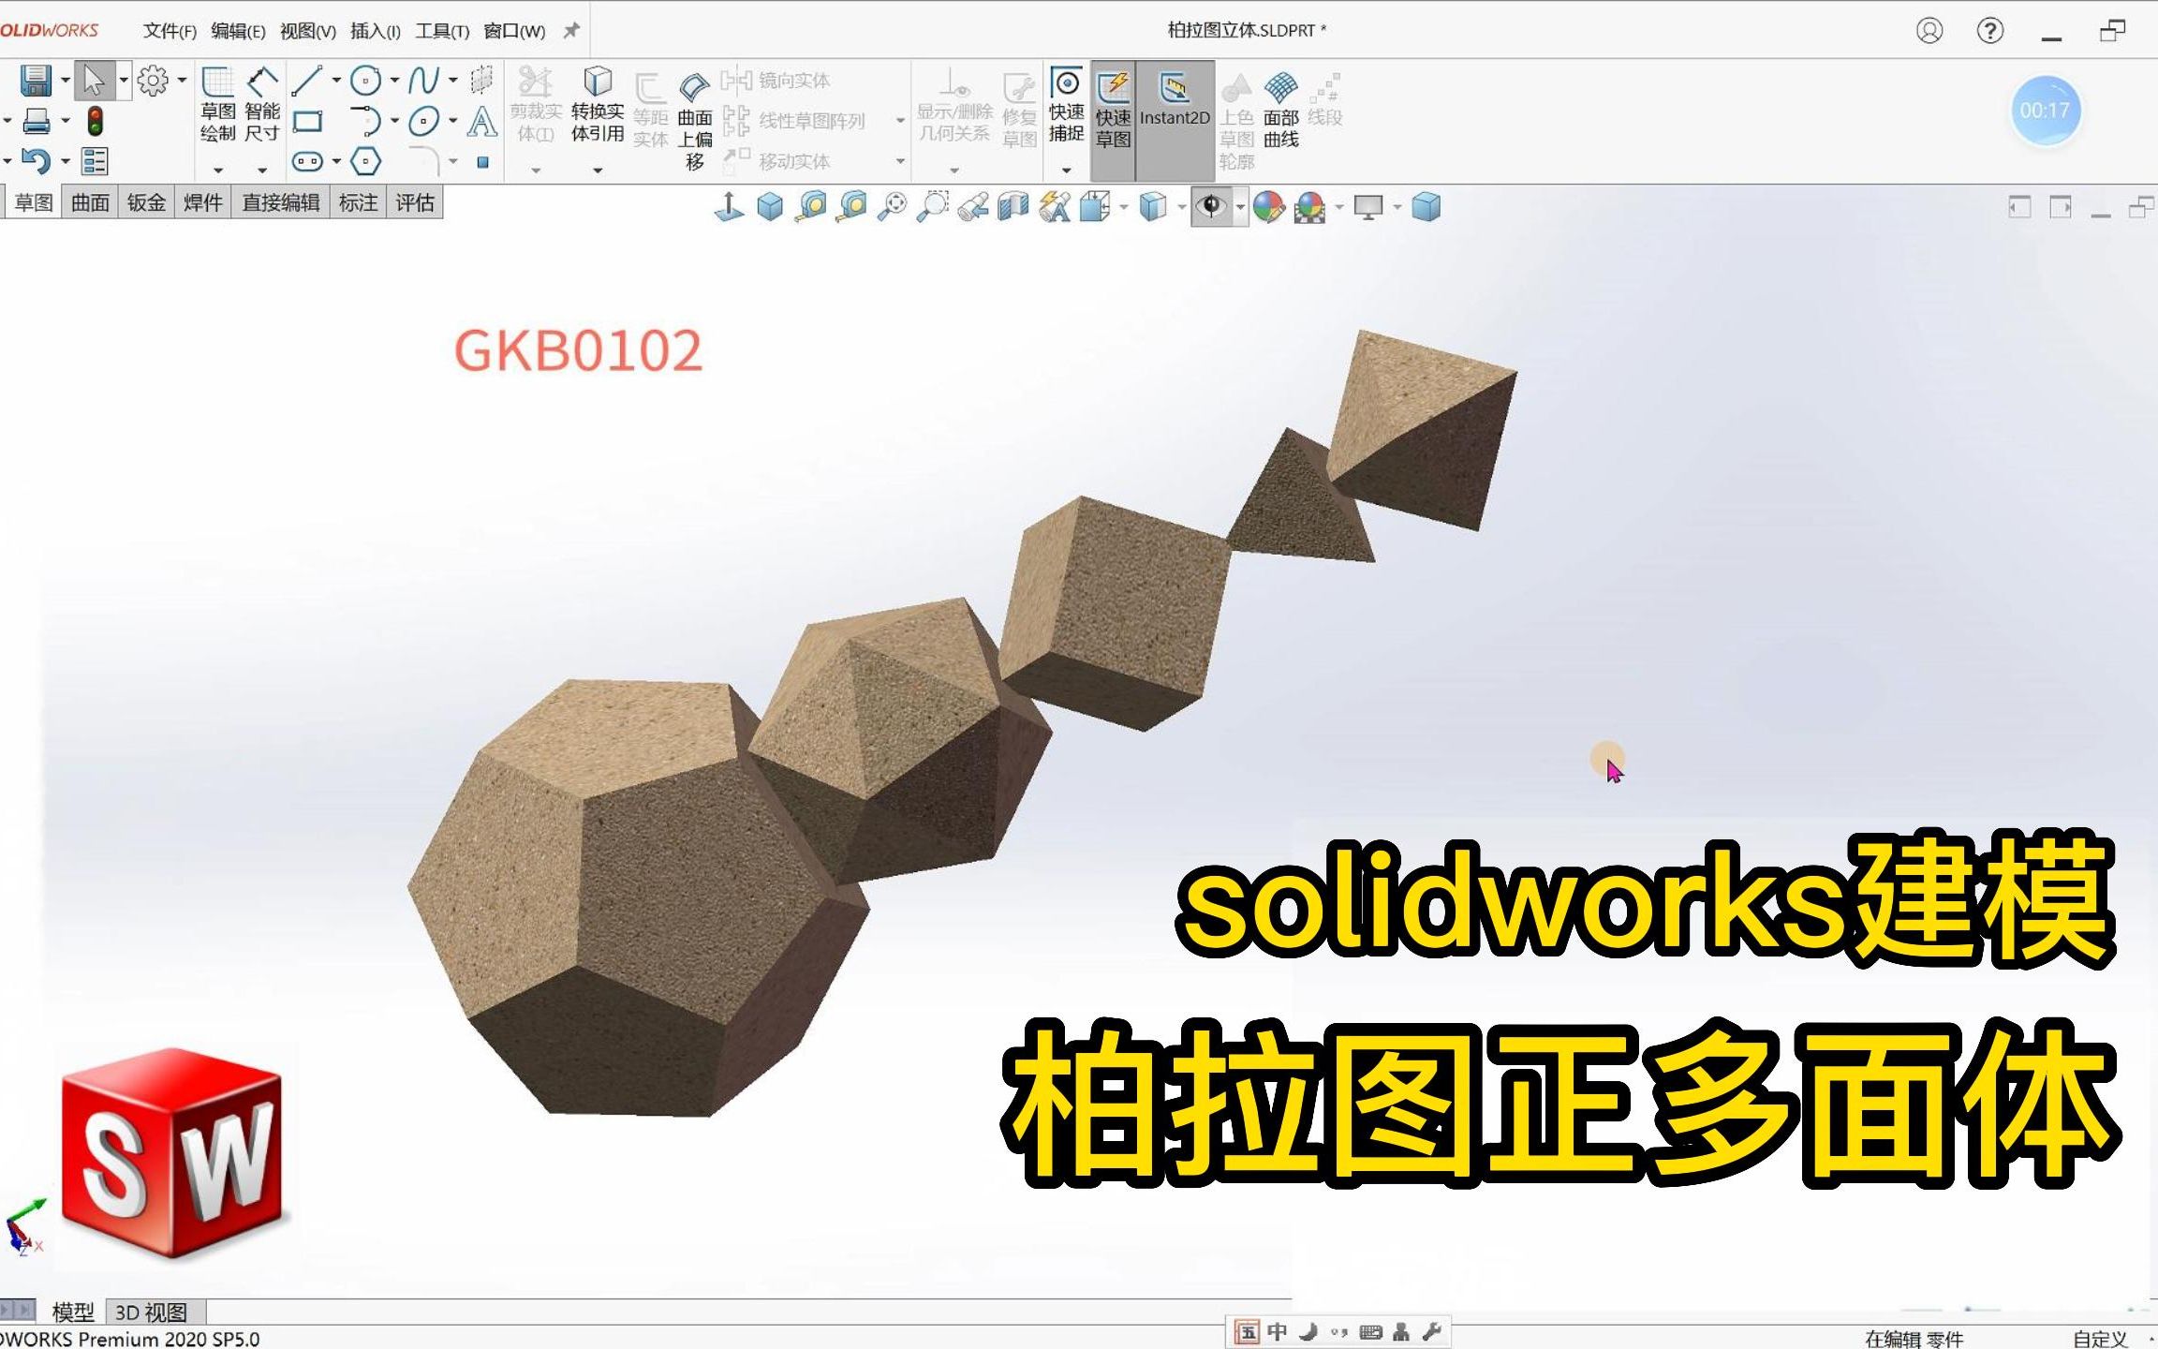
Task: Open the Help question mark icon
Action: point(1990,31)
